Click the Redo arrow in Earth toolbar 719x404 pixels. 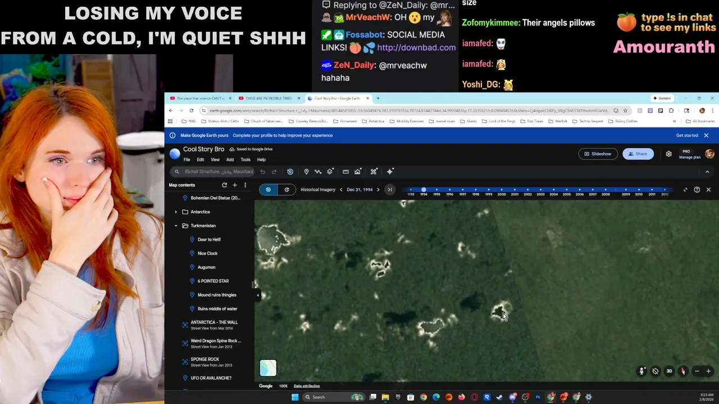pyautogui.click(x=274, y=172)
